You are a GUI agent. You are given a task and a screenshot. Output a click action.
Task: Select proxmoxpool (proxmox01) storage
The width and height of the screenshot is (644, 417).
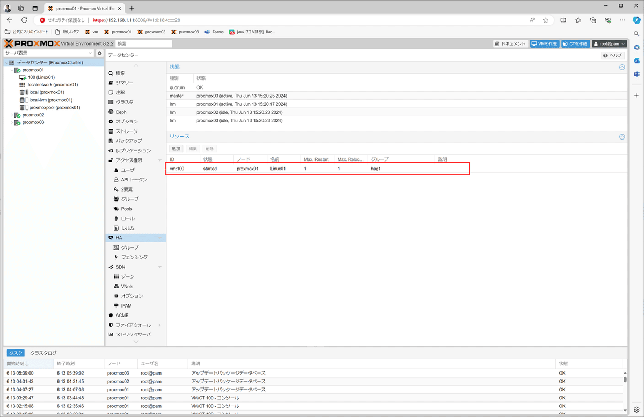[x=55, y=107]
